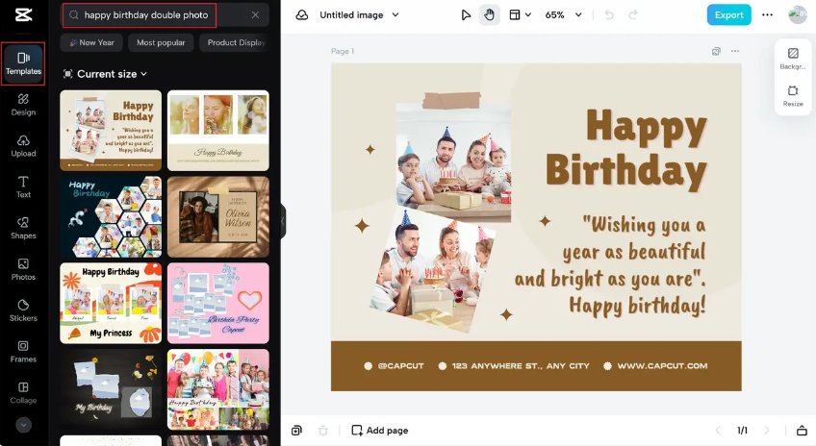Select the Product Display category chip
Screen dimensions: 816x446
(x=235, y=42)
